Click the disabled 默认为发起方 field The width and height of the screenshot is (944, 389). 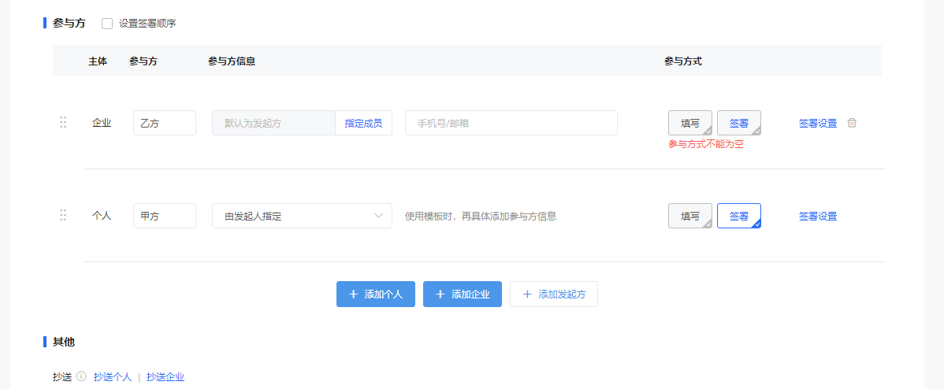[x=273, y=123]
